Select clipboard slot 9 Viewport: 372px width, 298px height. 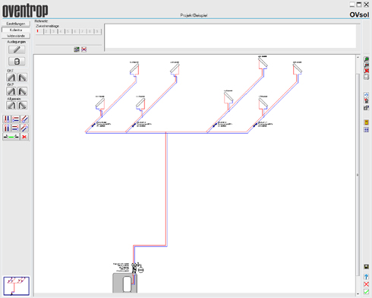[97, 31]
